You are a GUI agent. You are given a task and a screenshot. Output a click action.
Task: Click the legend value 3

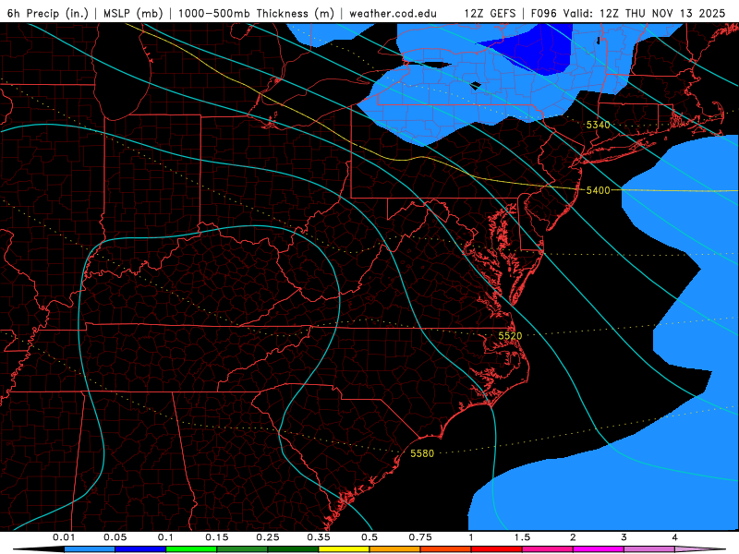(x=624, y=537)
